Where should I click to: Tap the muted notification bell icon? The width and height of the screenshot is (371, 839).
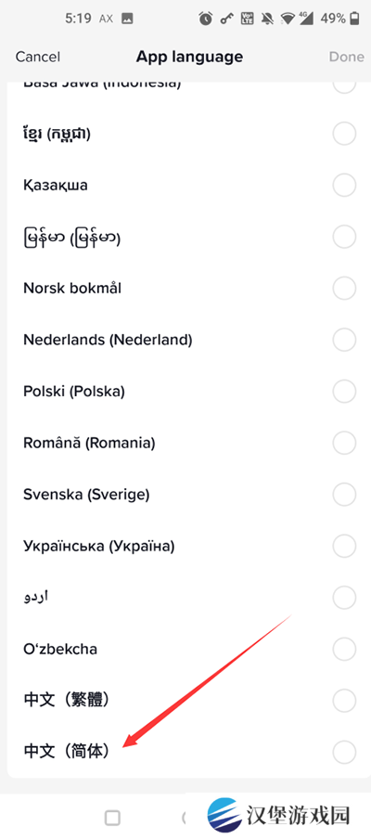[x=267, y=19]
